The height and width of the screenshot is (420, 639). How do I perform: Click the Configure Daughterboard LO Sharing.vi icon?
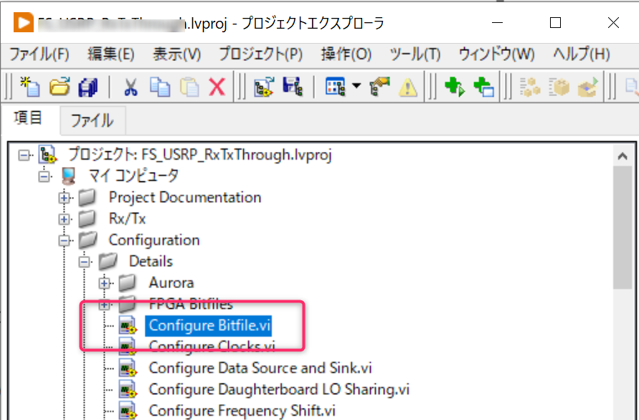(128, 389)
